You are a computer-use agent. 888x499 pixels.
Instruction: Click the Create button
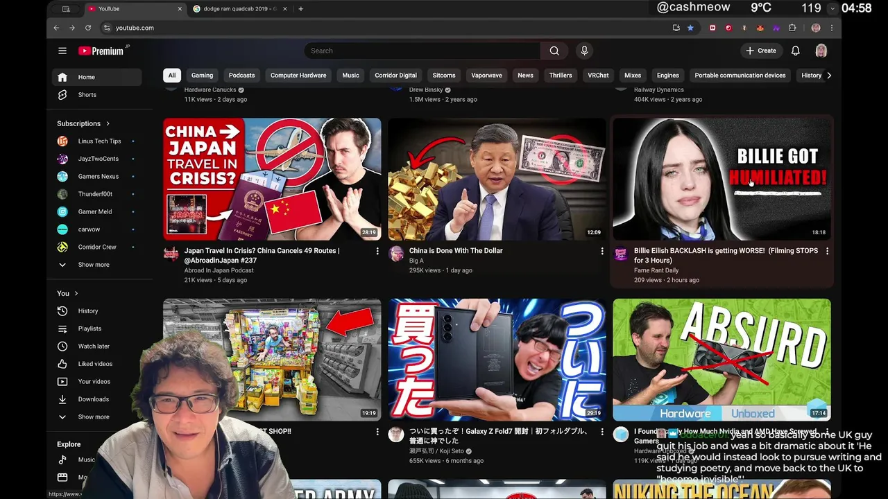click(x=761, y=51)
